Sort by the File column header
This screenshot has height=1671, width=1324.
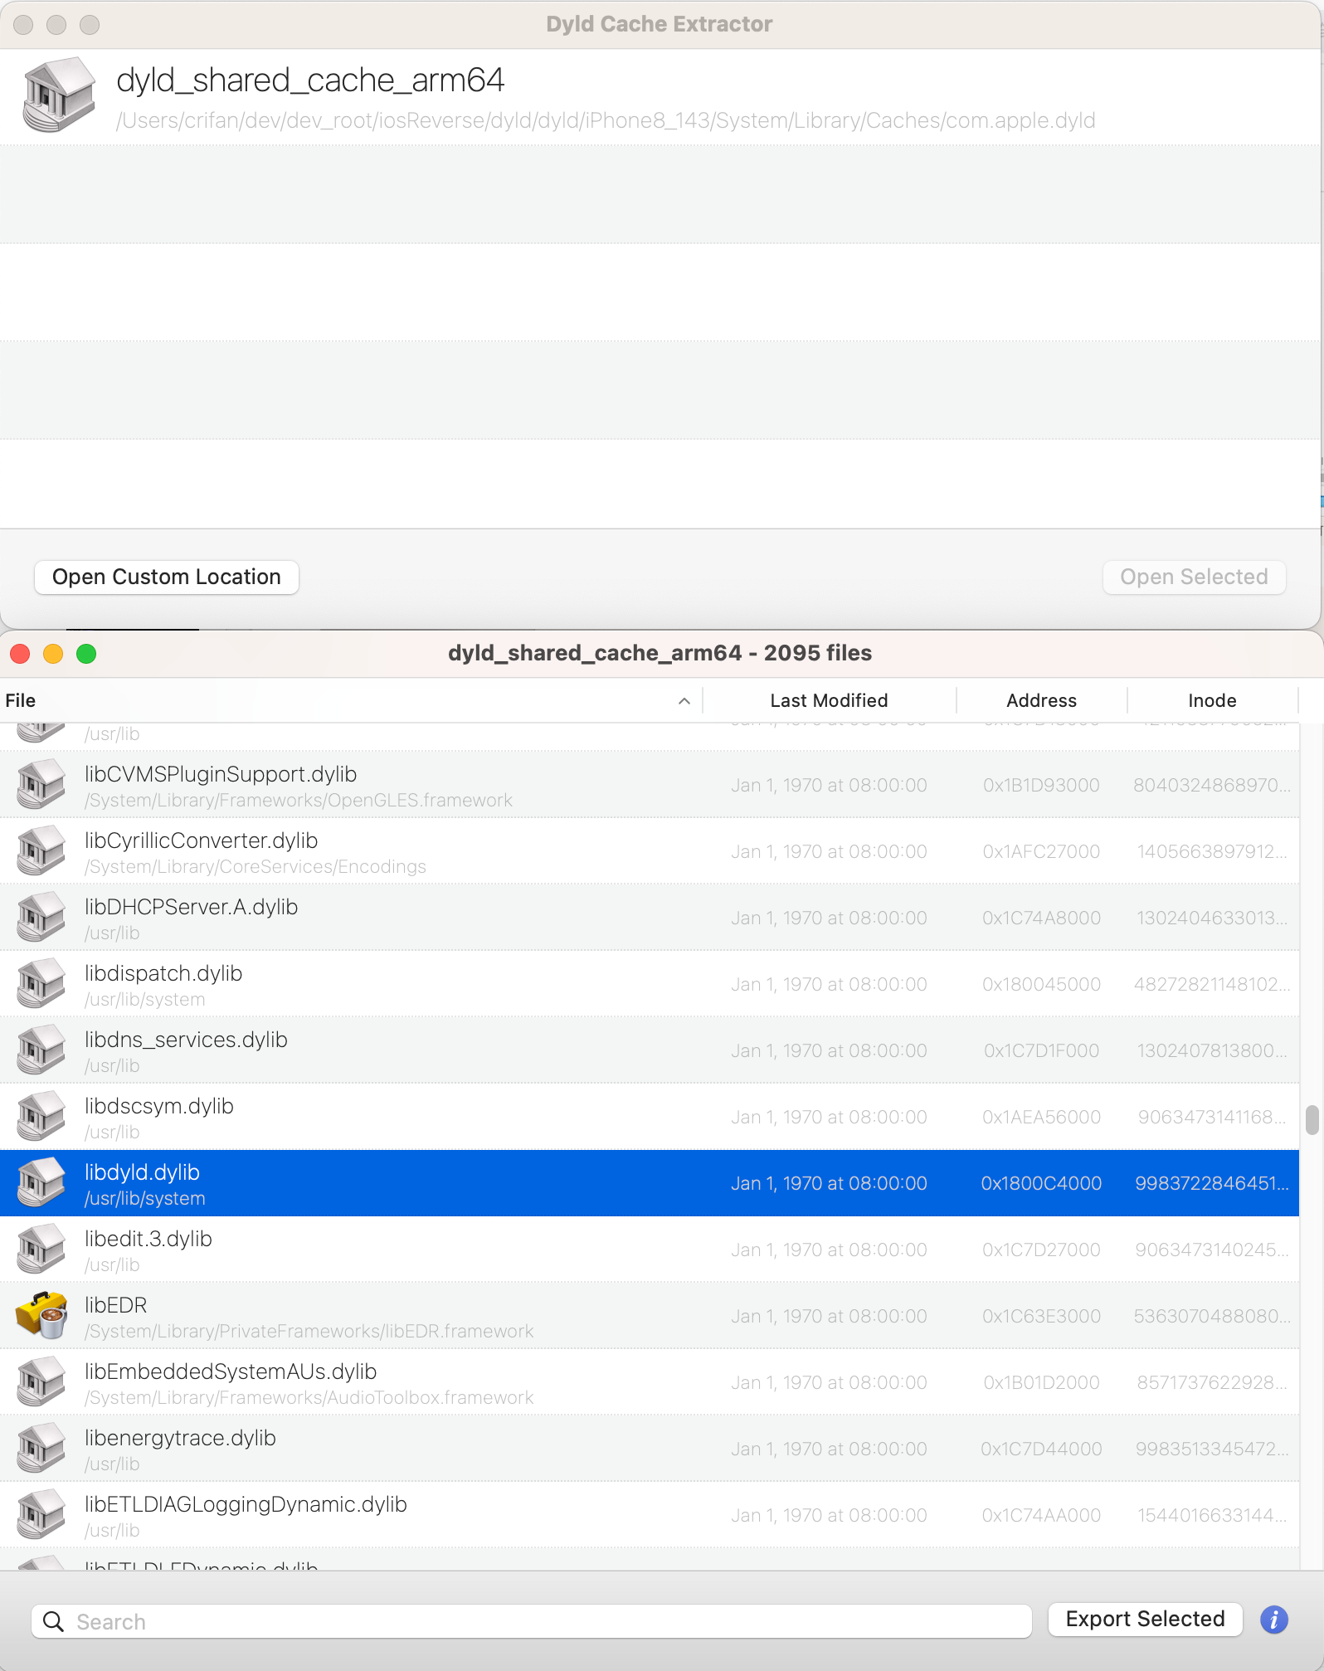click(x=351, y=700)
